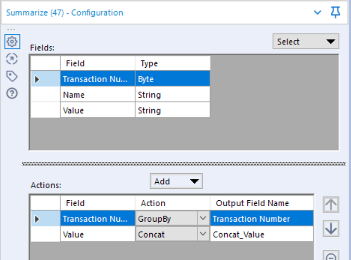
Task: Expand the Concat action dropdown
Action: (203, 234)
